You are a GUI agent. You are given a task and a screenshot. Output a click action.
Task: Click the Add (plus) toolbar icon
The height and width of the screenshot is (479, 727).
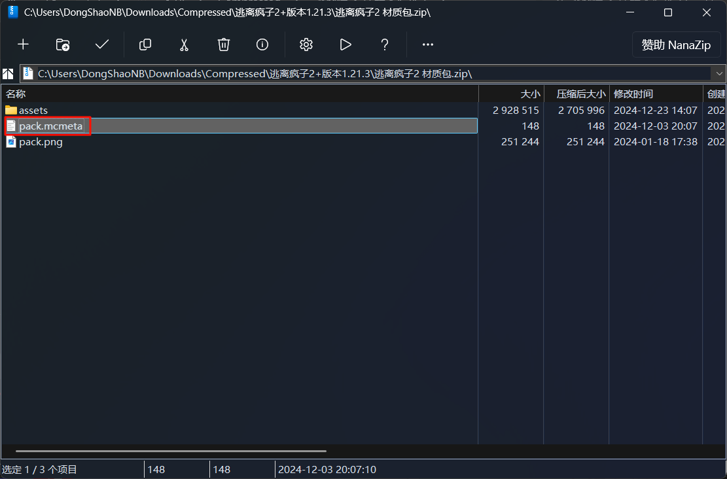click(23, 44)
